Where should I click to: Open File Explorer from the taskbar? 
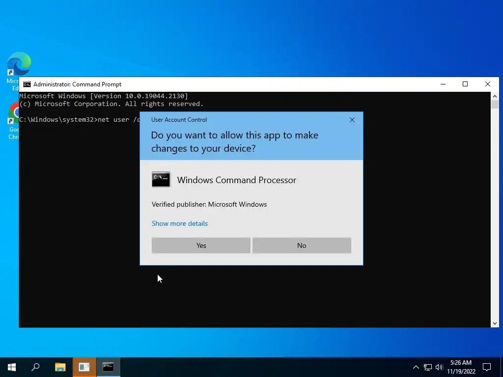tap(60, 367)
